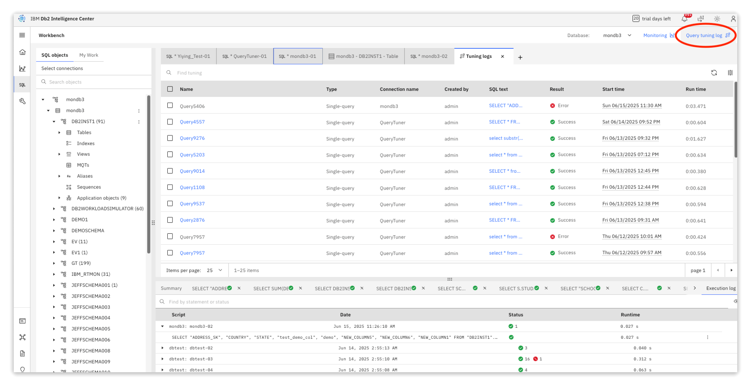Open column settings icon in tuning logs
The width and height of the screenshot is (751, 386).
730,73
